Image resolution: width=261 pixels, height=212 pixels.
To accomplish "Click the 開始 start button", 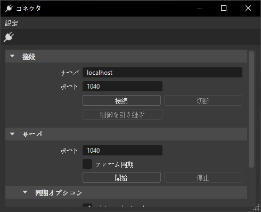I will [x=121, y=177].
